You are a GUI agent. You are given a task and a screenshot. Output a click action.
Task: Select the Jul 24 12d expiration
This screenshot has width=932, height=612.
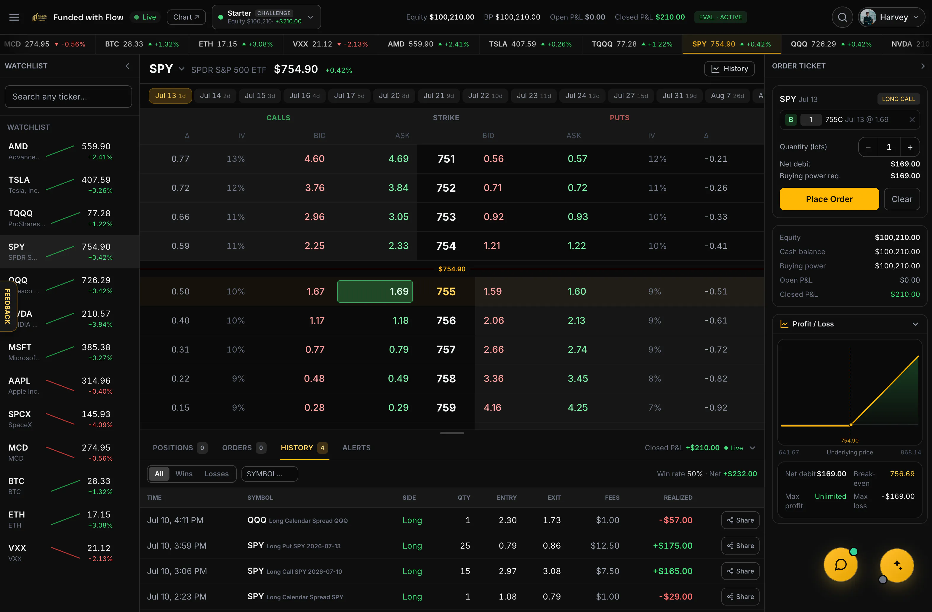pyautogui.click(x=582, y=96)
